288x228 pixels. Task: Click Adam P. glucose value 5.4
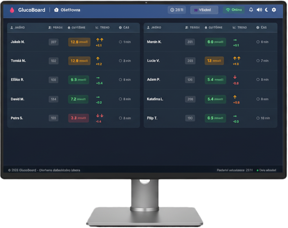pos(215,80)
